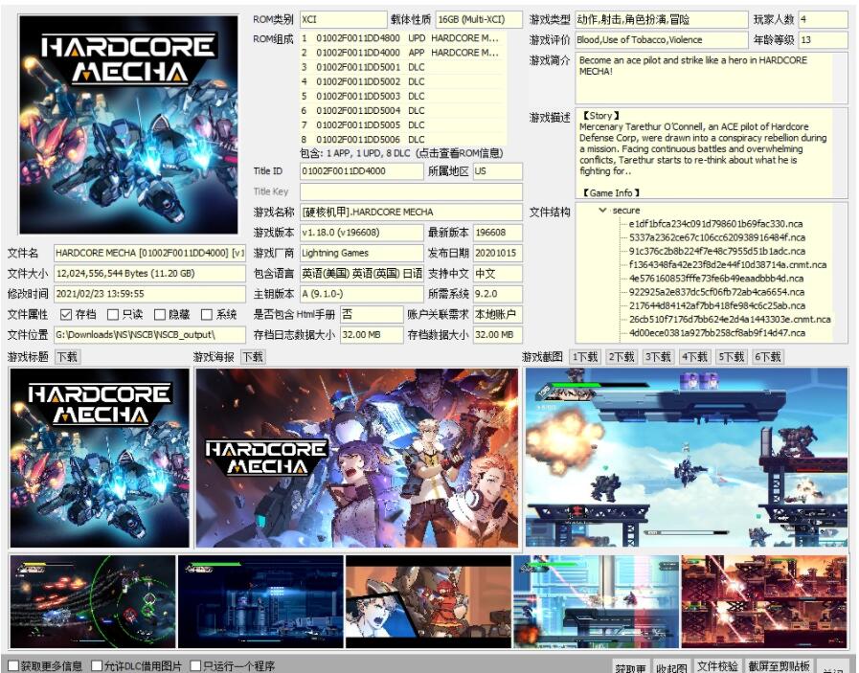Click the 文件校验 button
The image size is (859, 673).
pos(717,666)
